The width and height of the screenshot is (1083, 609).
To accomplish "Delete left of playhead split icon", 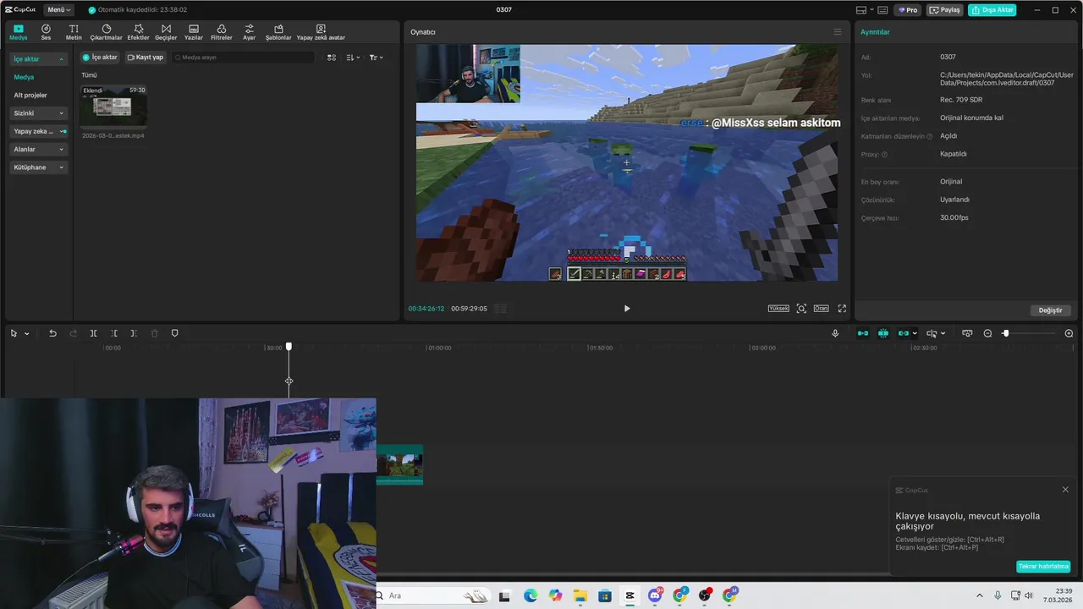I will pos(113,333).
